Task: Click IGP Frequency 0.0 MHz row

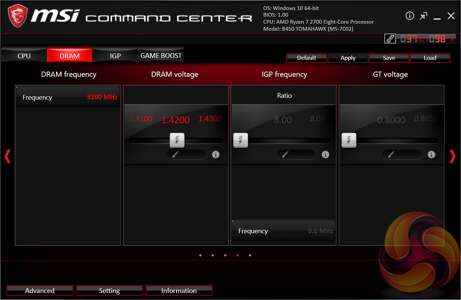Action: (x=284, y=231)
